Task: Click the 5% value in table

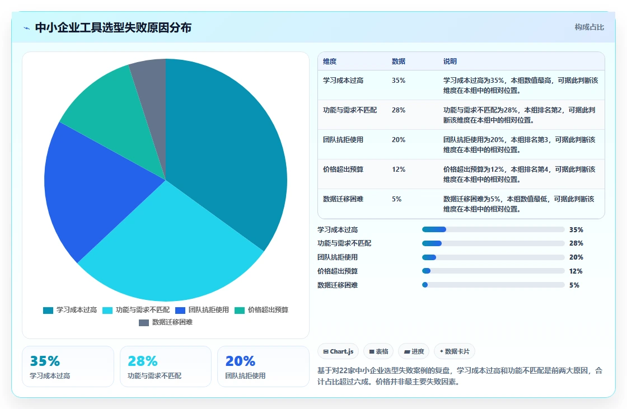Action: [397, 199]
